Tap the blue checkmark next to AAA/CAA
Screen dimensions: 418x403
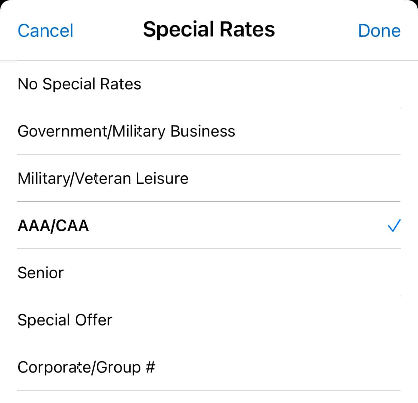[394, 225]
